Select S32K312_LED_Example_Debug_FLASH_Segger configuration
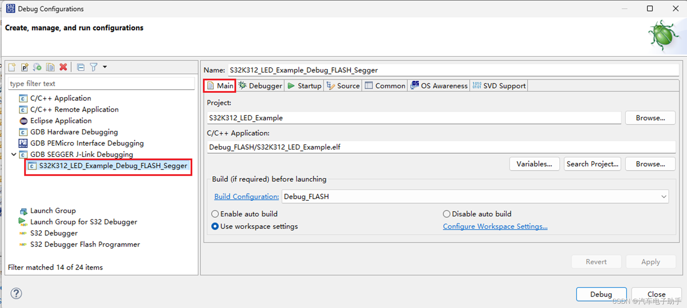 (113, 166)
